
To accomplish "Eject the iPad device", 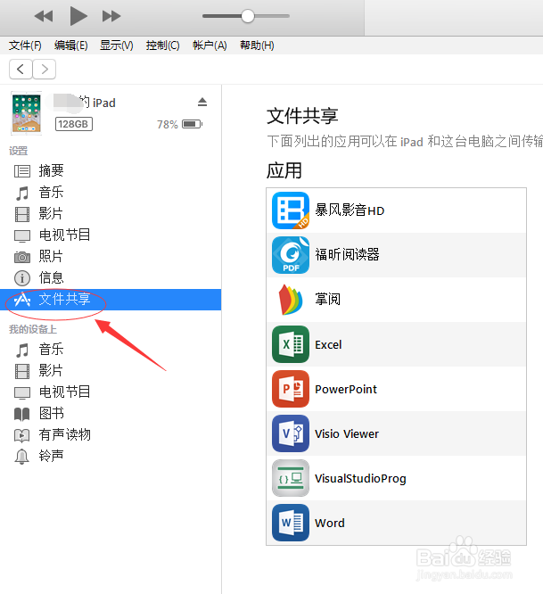I will tap(202, 102).
